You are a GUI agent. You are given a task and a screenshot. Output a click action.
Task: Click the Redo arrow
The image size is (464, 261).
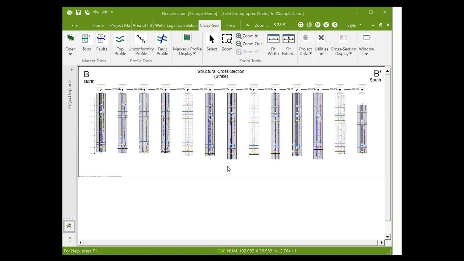tap(105, 13)
